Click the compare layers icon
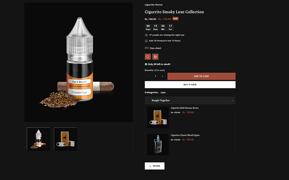 click(155, 57)
